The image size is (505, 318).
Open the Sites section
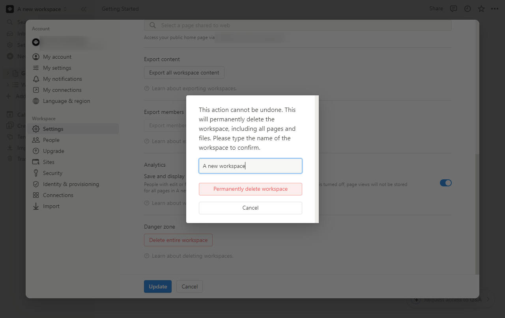click(x=73, y=162)
